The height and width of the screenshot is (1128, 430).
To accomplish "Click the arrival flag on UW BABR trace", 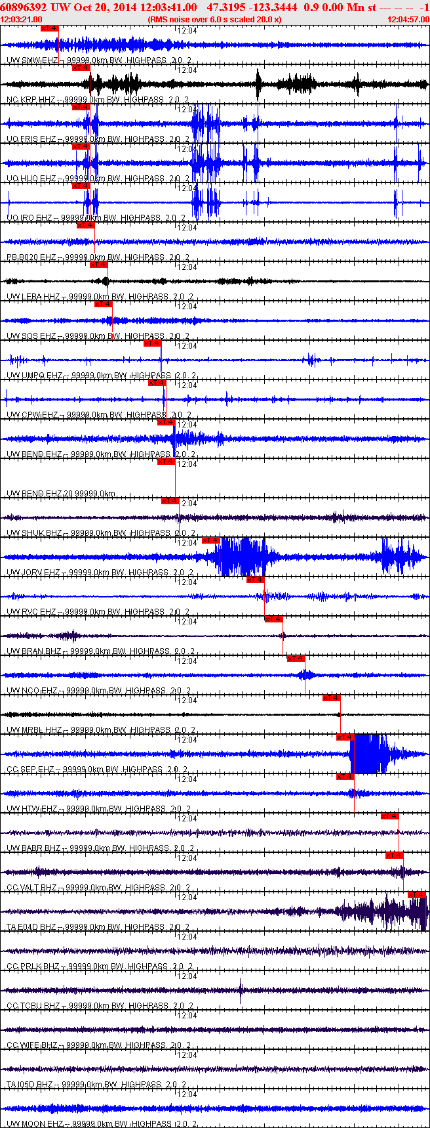I will 389,816.
